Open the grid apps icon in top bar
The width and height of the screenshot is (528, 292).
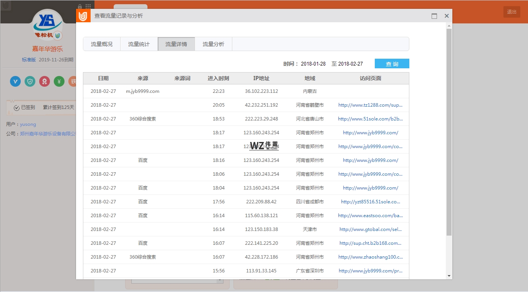tap(88, 7)
